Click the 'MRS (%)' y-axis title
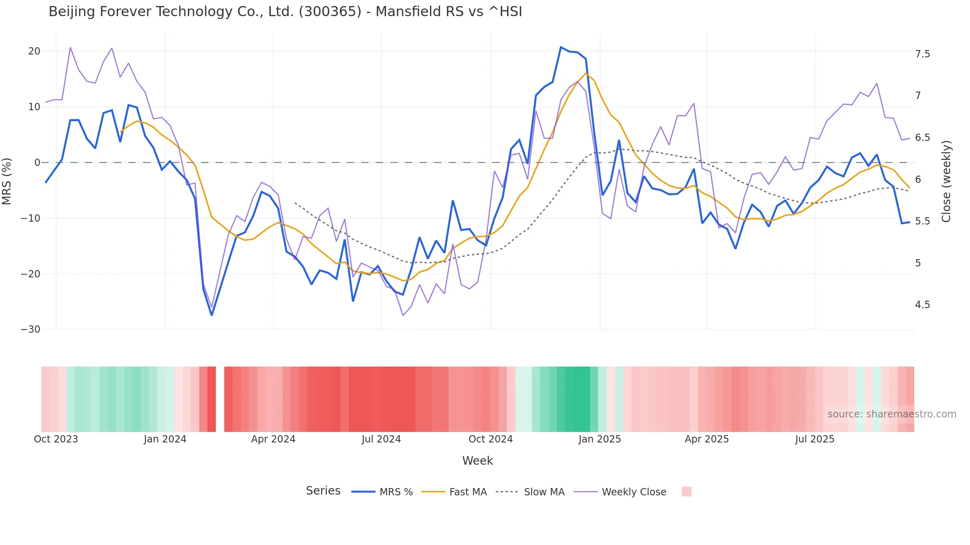Image resolution: width=970 pixels, height=545 pixels. pos(7,181)
